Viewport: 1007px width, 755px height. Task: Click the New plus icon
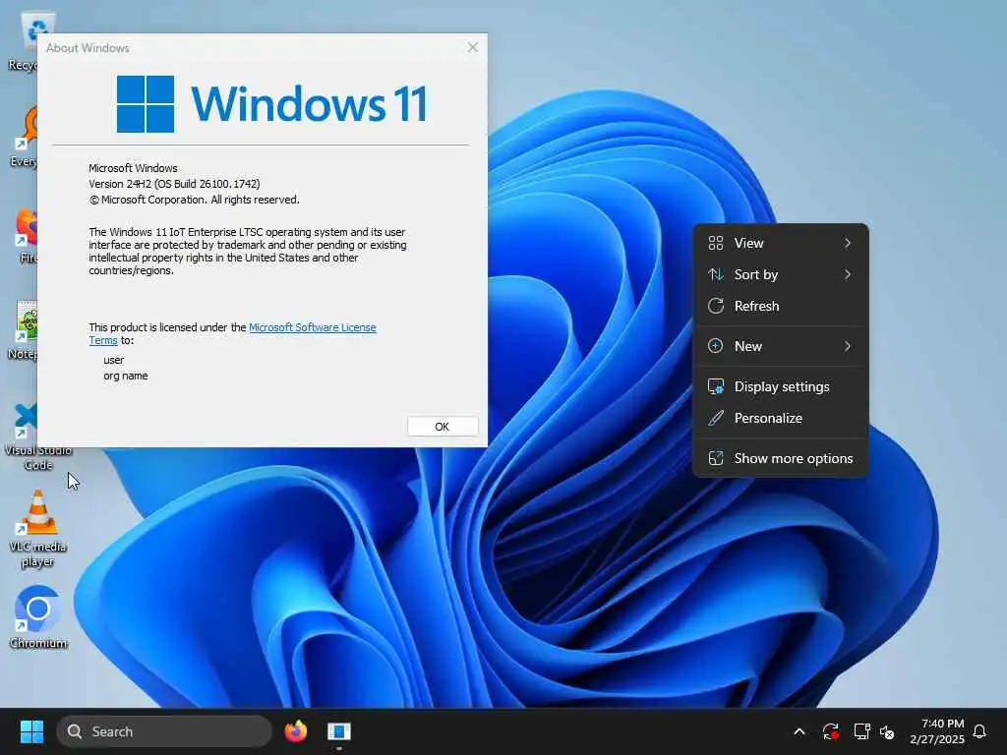716,347
